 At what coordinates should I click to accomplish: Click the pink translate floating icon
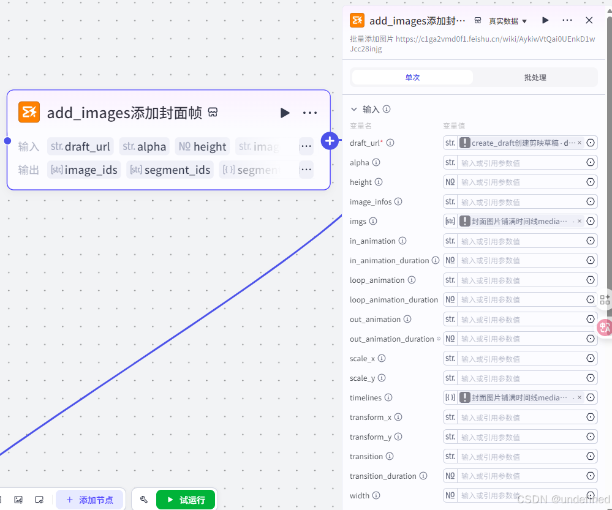[605, 328]
